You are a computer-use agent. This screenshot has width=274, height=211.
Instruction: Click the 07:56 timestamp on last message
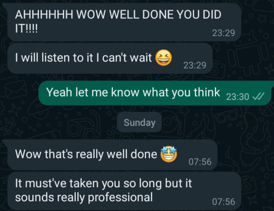223,202
